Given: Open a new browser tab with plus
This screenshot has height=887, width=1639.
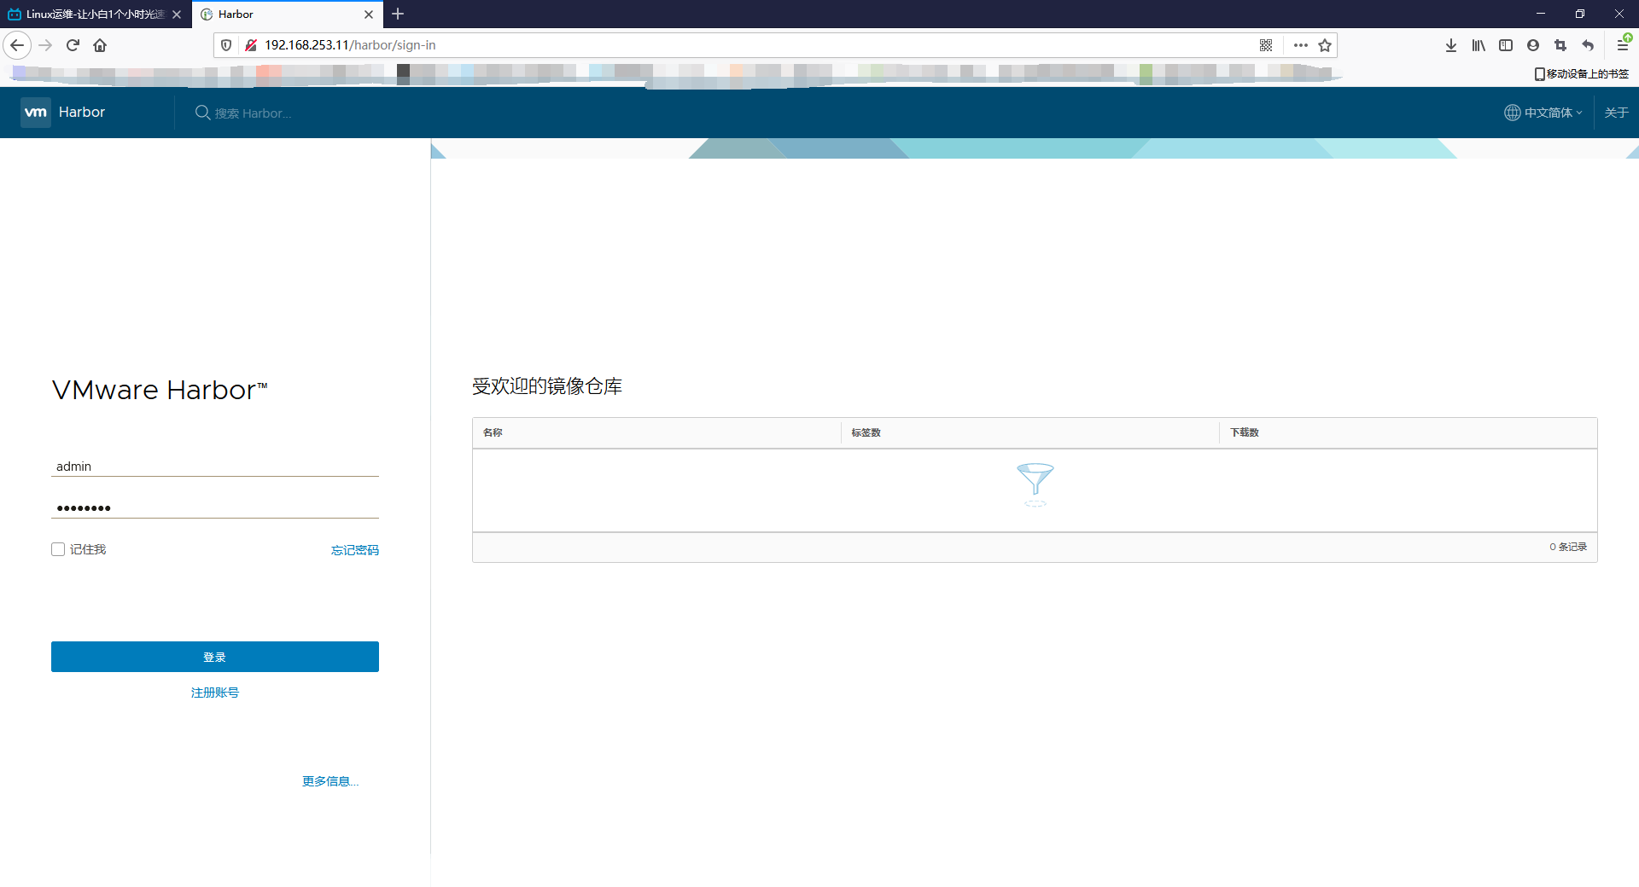Looking at the screenshot, I should pyautogui.click(x=398, y=14).
